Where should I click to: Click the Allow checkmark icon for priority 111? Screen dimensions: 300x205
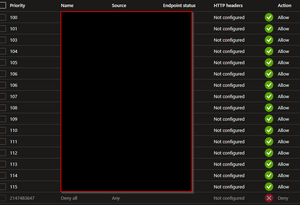pyautogui.click(x=269, y=142)
